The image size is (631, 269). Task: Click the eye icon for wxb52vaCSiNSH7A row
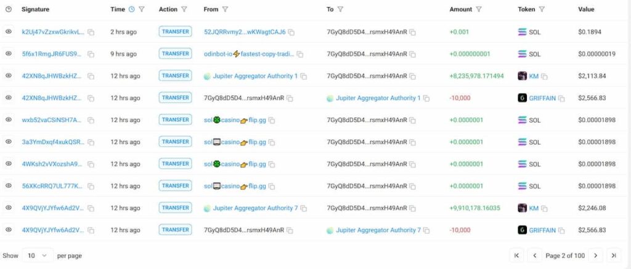coord(9,120)
